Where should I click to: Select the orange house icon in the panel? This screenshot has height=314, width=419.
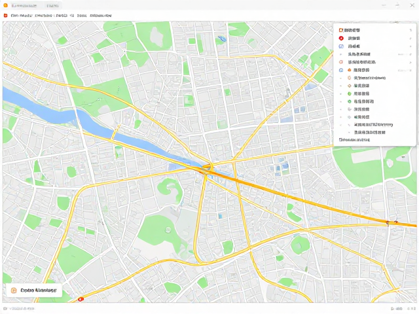pyautogui.click(x=349, y=70)
